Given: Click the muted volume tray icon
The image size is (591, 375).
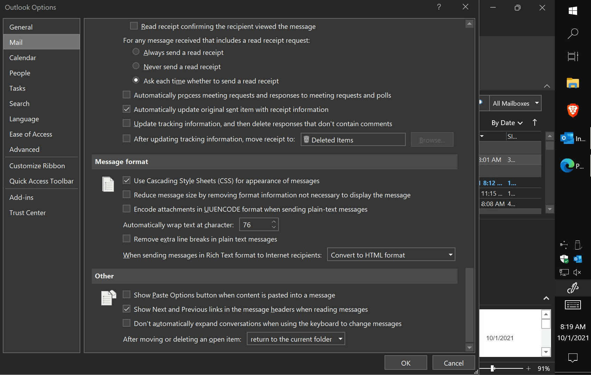Looking at the screenshot, I should (577, 272).
